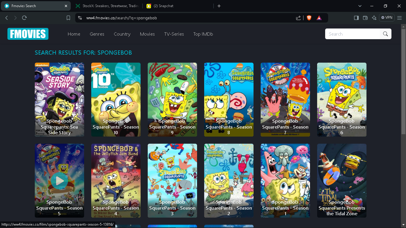Open the Genres menu

coord(97,34)
